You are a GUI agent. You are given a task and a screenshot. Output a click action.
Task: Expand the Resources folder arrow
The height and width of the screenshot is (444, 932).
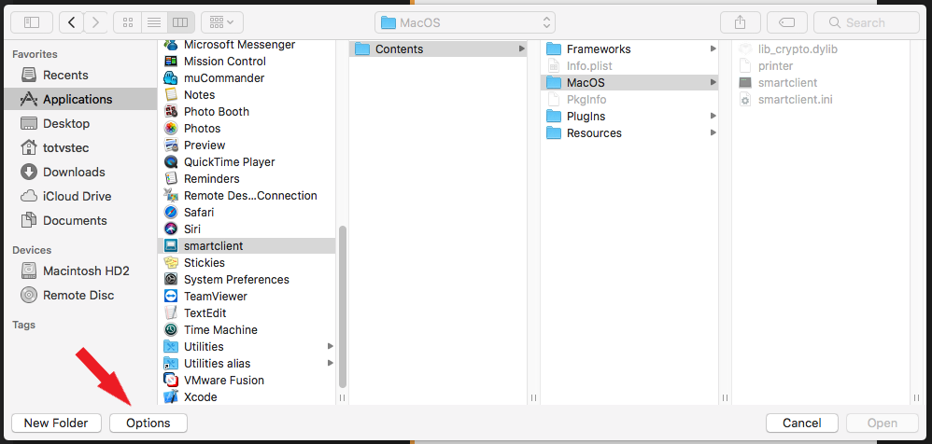click(713, 132)
